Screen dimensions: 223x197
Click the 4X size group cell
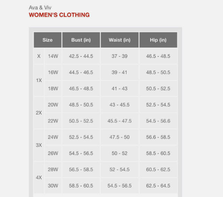[x=39, y=177]
